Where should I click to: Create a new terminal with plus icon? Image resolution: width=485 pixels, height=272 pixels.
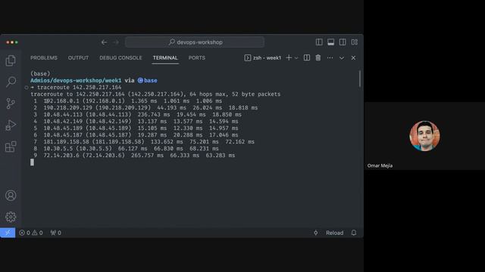[x=289, y=57]
